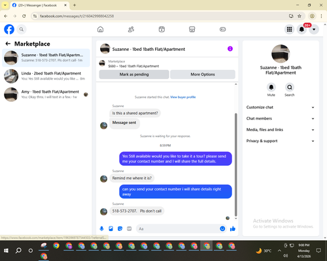Screen dimensions: 327x261
Task: Click the "Yes Still available" sent message
Action: click(x=175, y=159)
